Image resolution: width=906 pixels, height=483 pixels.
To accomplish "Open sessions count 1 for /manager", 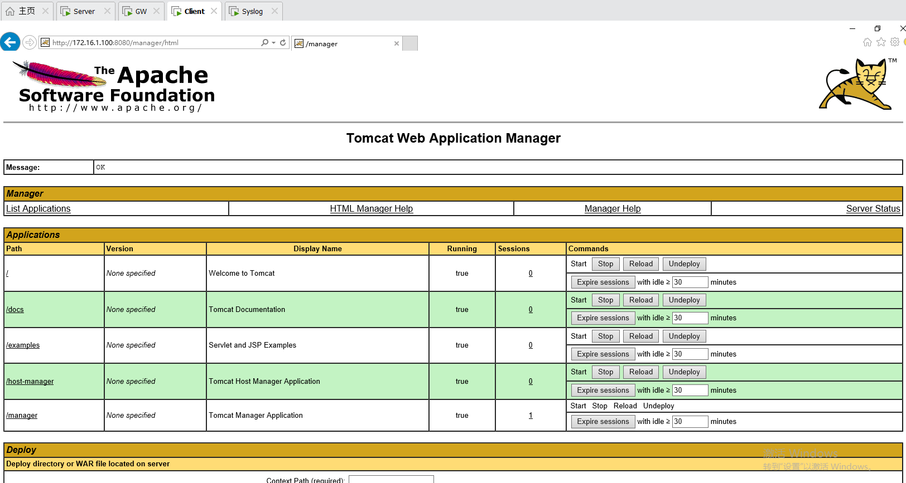I will 531,415.
